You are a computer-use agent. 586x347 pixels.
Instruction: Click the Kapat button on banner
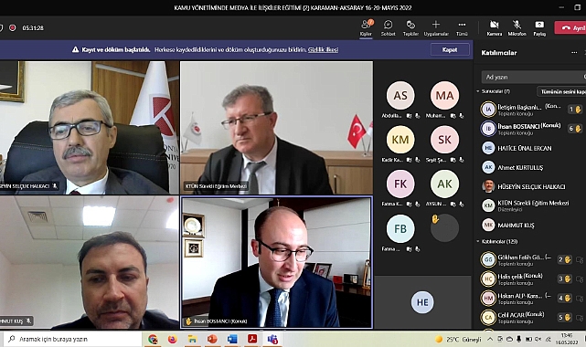coord(450,49)
